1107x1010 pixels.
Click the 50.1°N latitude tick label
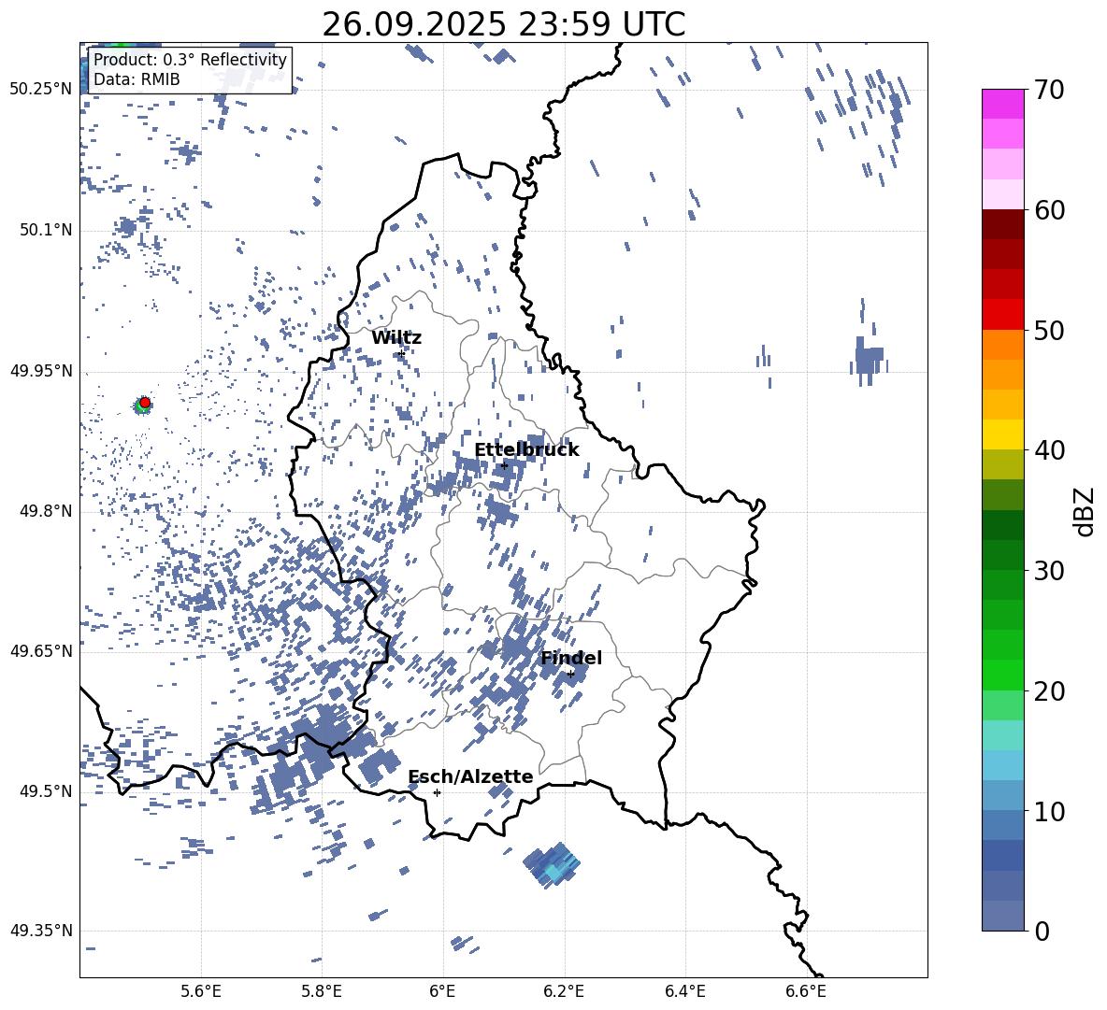[x=46, y=230]
